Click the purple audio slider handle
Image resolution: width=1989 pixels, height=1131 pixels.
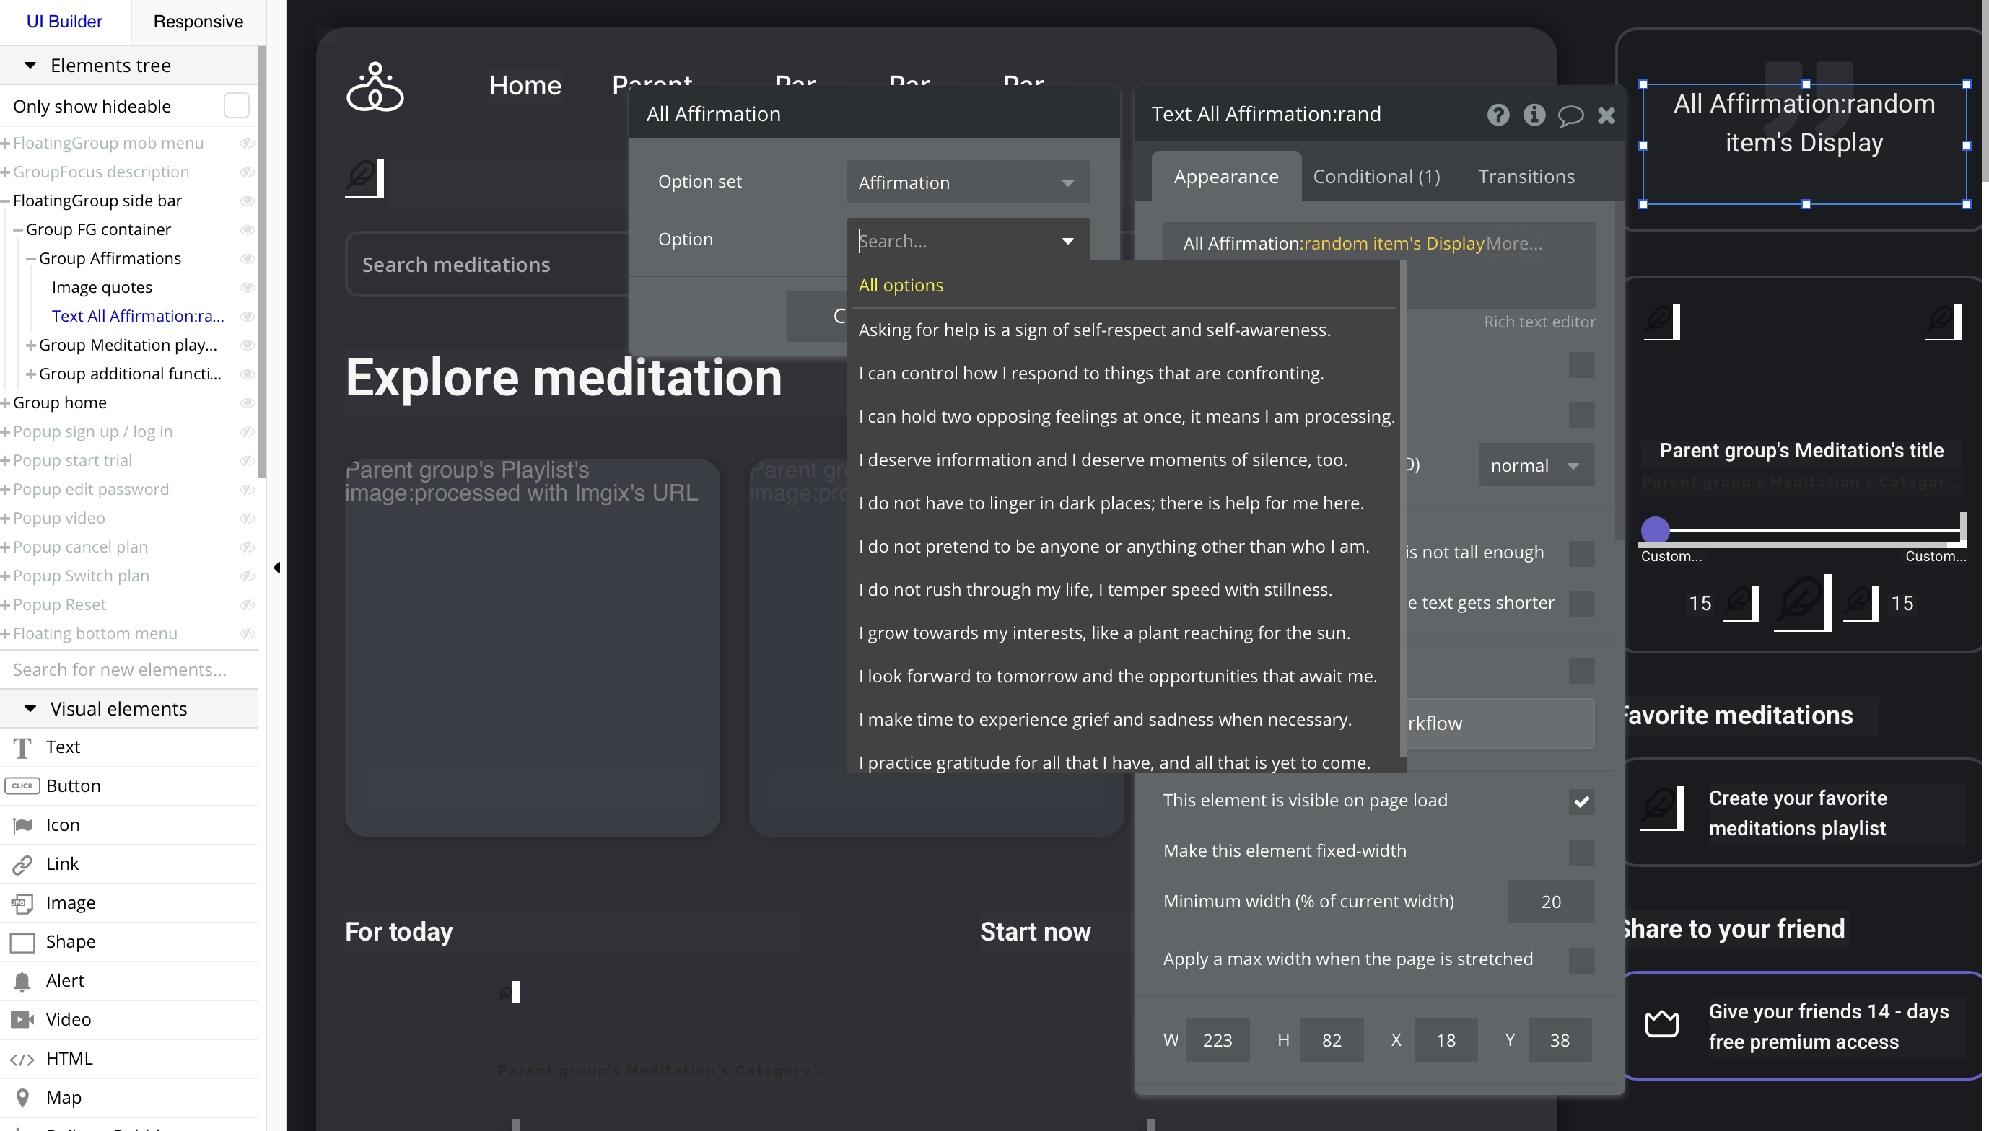(x=1655, y=531)
